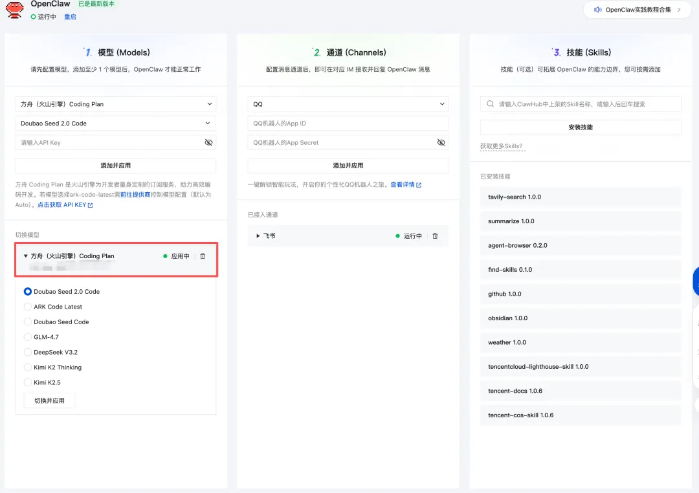Screen dimensions: 699x493
Task: Click the tencent-cos-skill 1.0.6 skill row
Action: [581, 415]
